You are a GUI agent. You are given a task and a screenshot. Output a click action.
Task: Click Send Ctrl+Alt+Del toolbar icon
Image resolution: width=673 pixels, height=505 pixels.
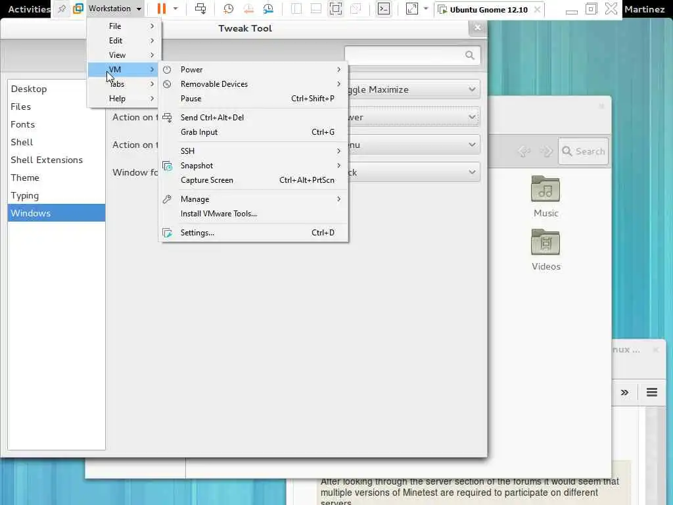click(200, 9)
